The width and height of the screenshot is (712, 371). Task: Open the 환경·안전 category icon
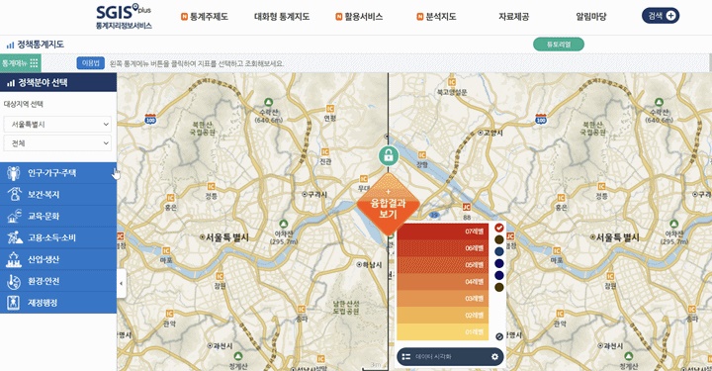click(14, 281)
